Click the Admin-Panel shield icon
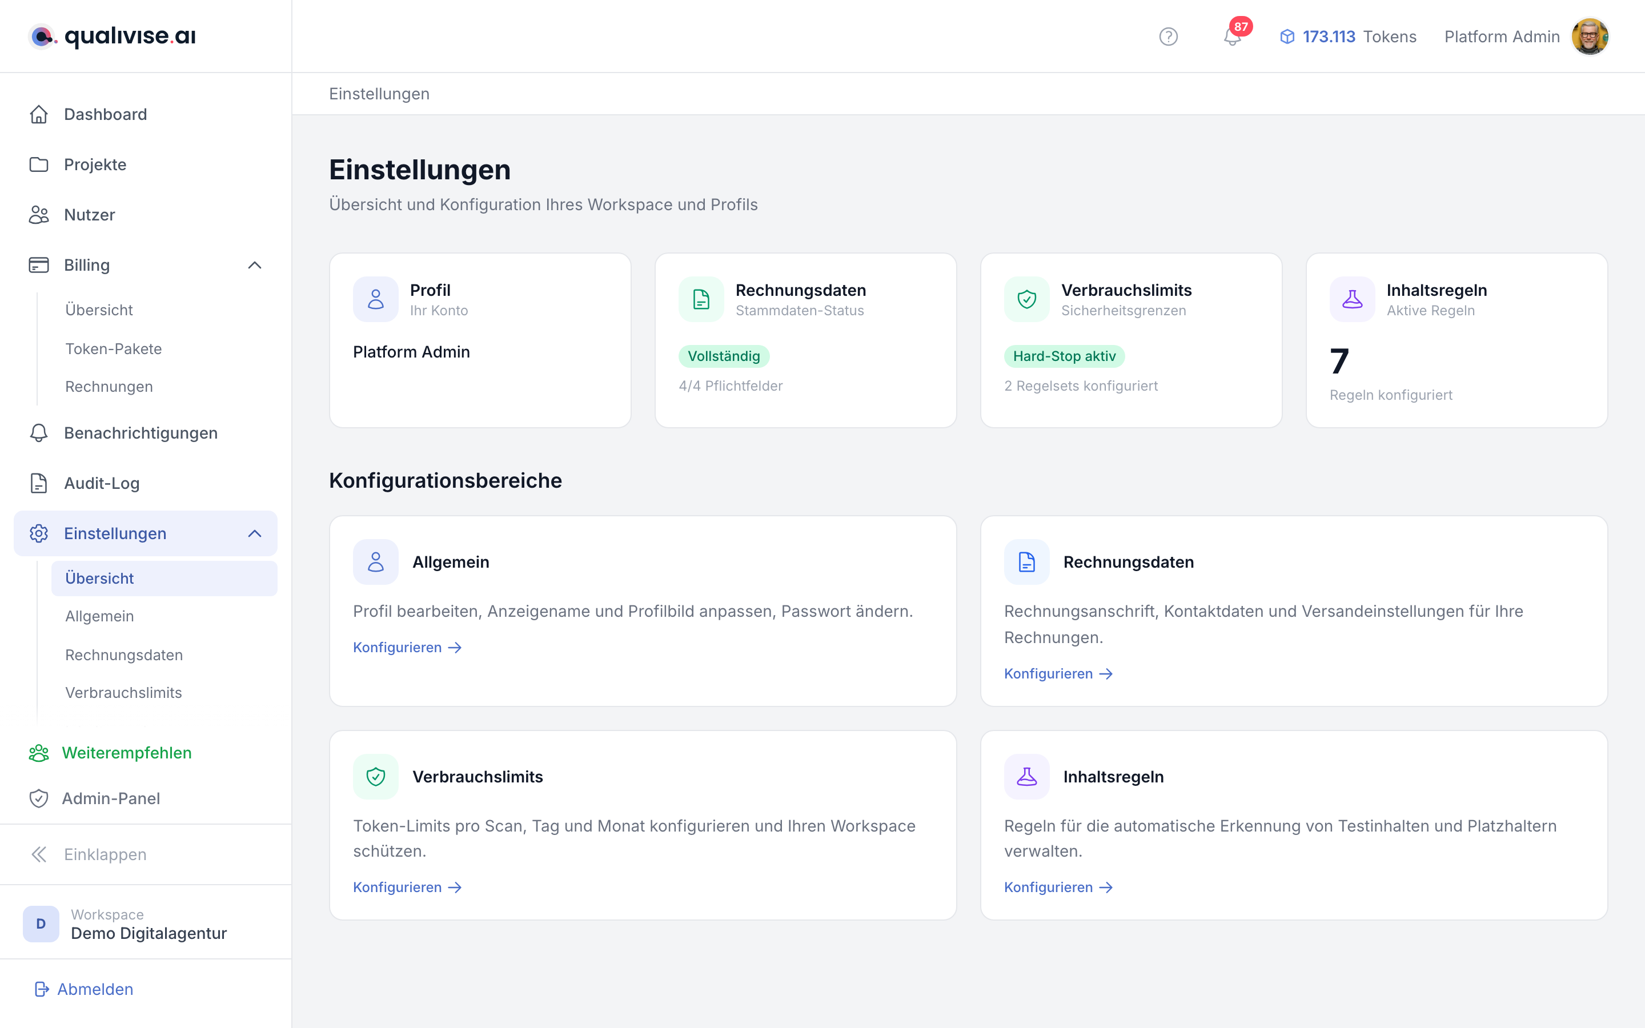The width and height of the screenshot is (1645, 1028). [x=39, y=798]
